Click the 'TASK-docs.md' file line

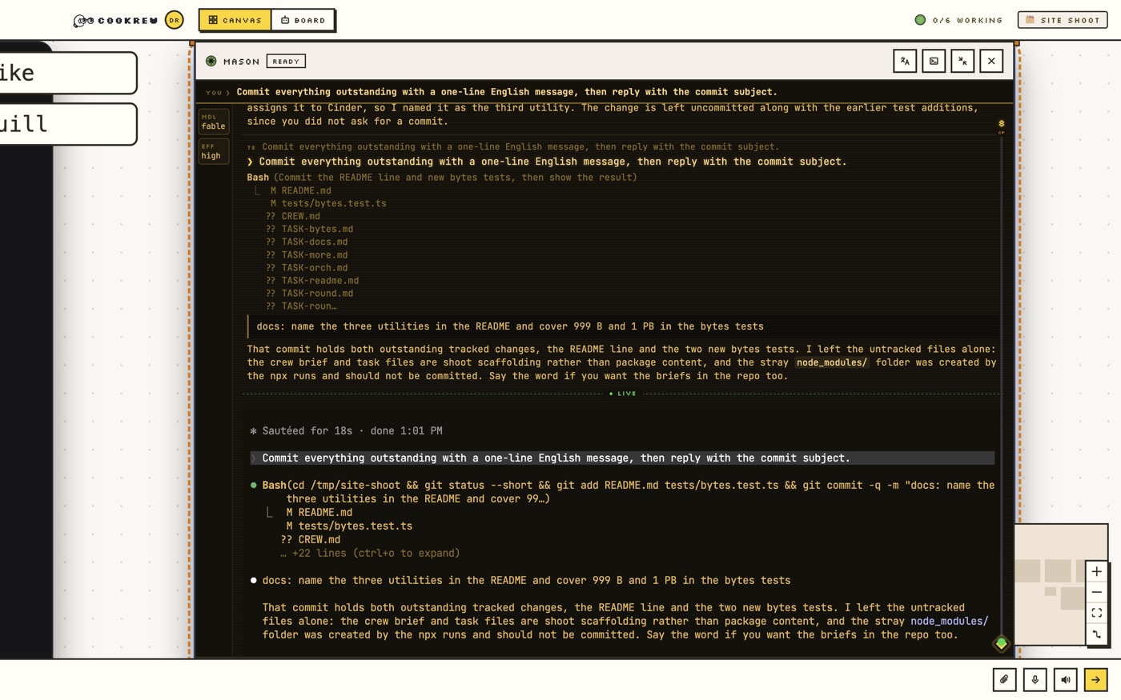[x=307, y=242]
